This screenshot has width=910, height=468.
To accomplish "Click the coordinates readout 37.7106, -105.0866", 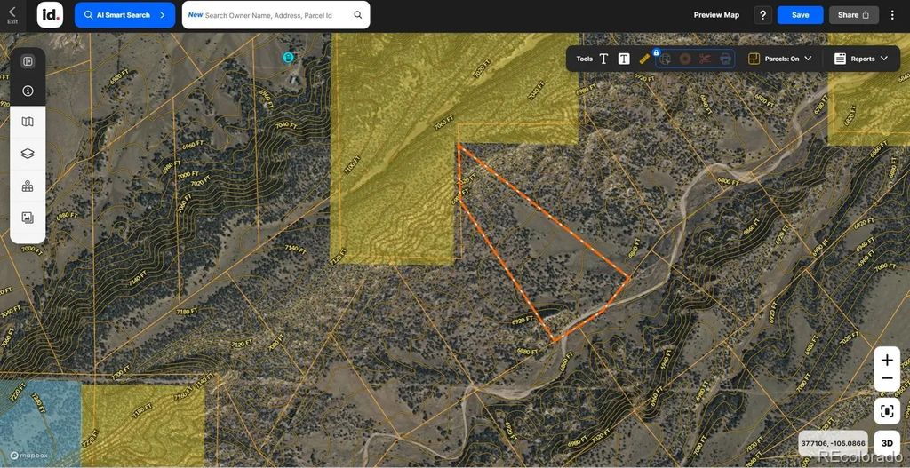I will (833, 443).
